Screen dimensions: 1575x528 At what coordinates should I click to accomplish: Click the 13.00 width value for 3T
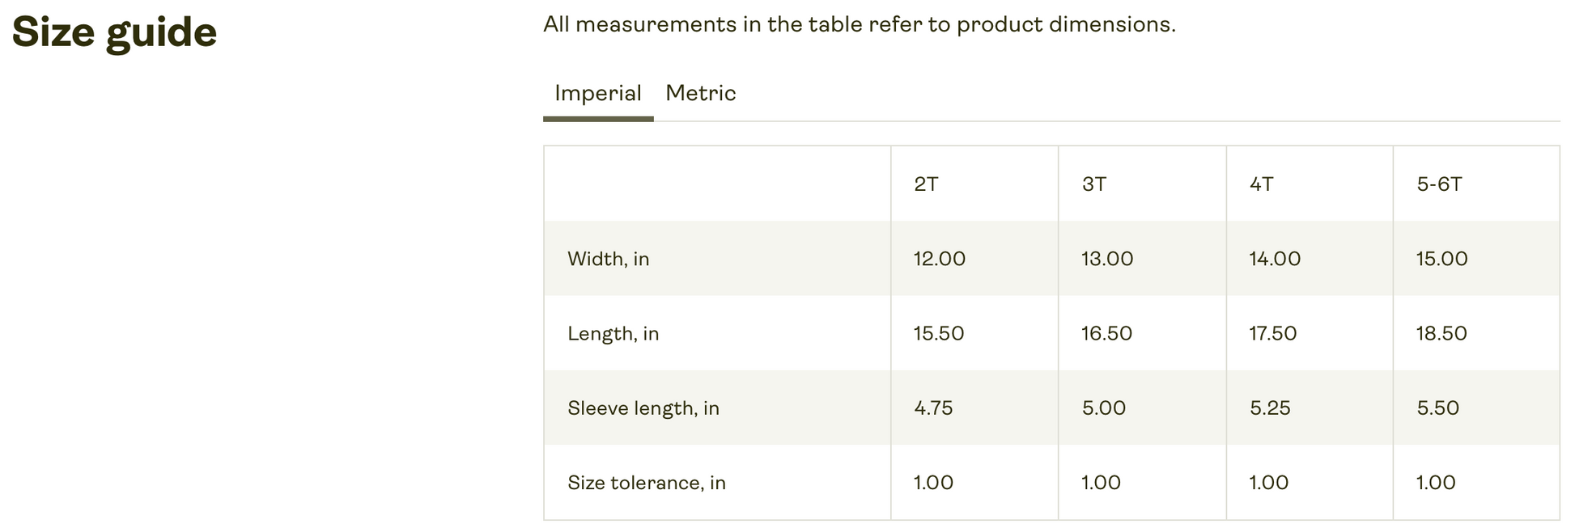point(1106,259)
